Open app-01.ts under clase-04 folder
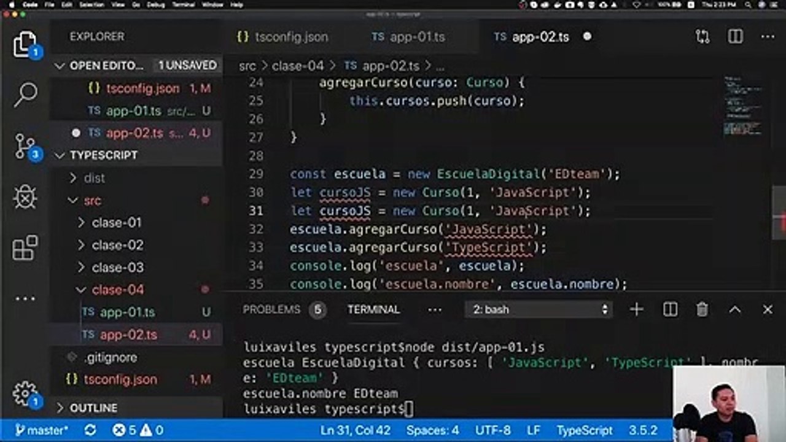This screenshot has height=442, width=786. pyautogui.click(x=136, y=312)
